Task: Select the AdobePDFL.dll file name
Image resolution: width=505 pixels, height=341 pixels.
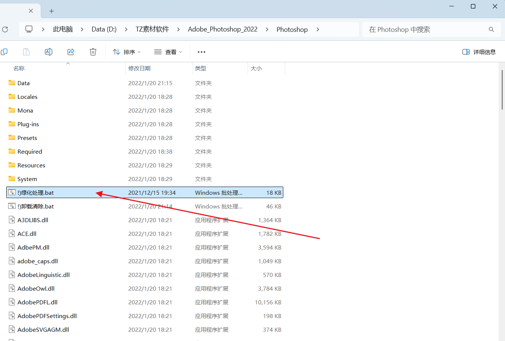Action: pyautogui.click(x=37, y=302)
